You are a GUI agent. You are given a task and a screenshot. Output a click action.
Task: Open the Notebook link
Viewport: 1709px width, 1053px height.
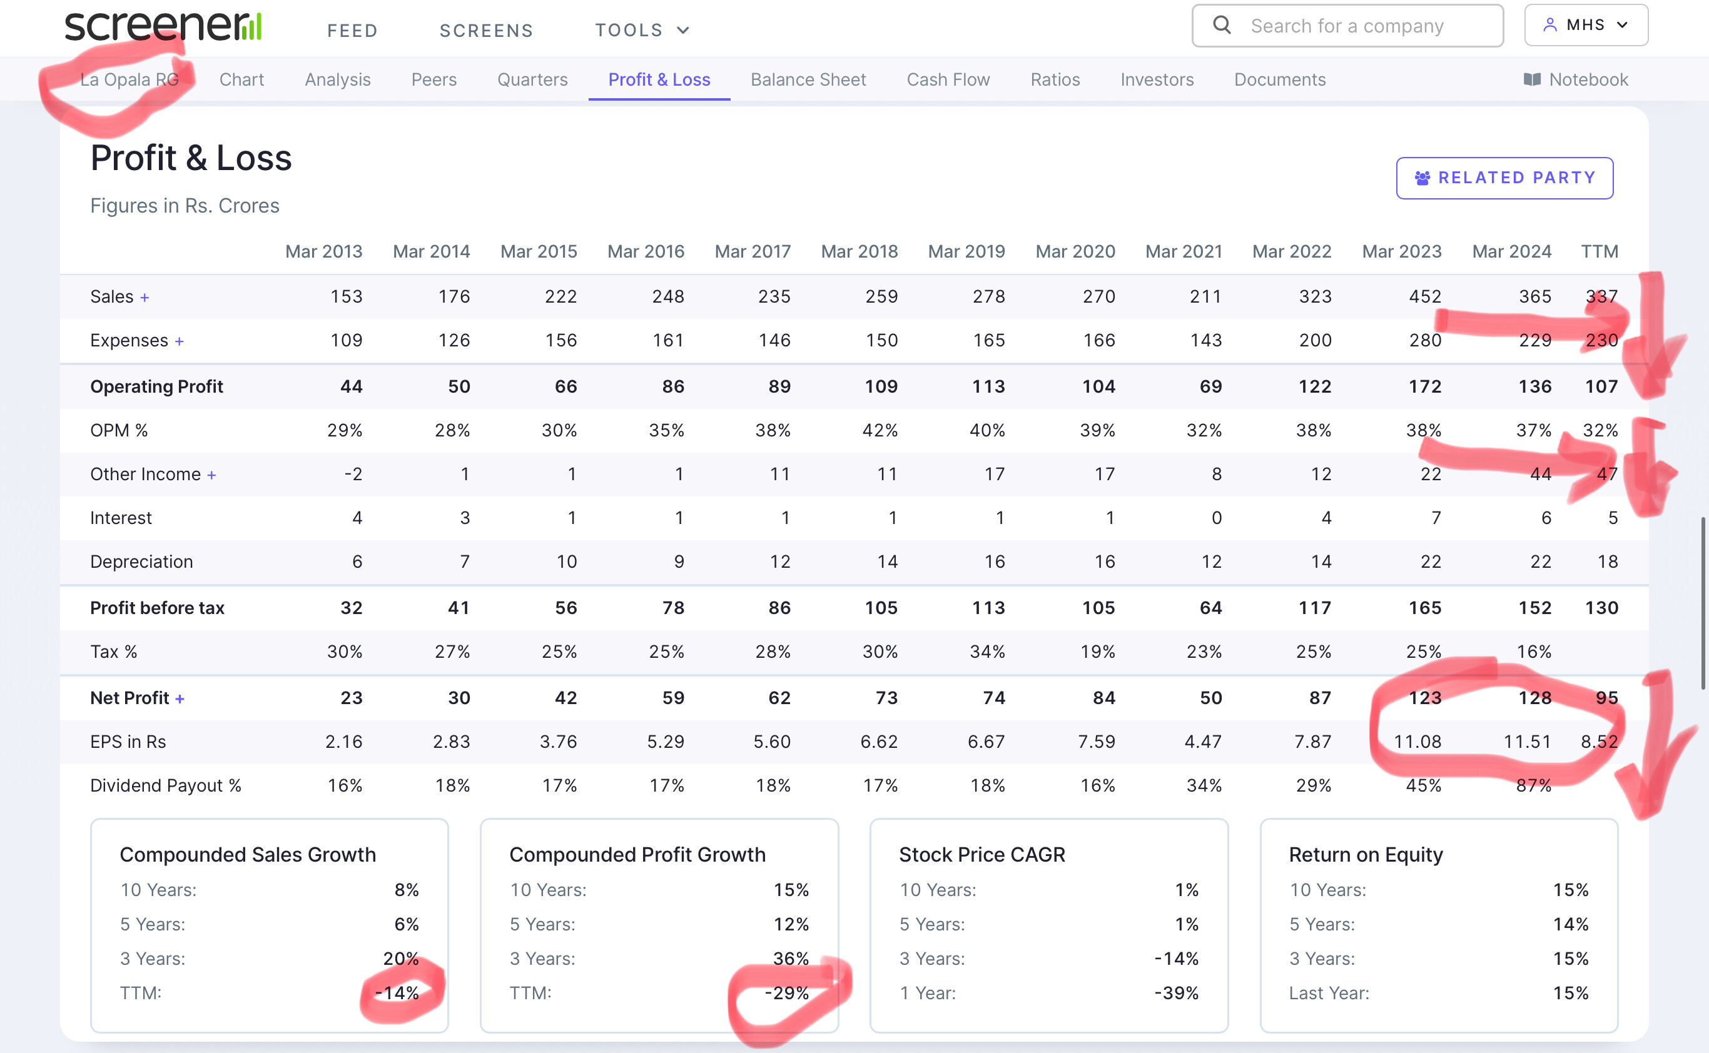point(1588,79)
